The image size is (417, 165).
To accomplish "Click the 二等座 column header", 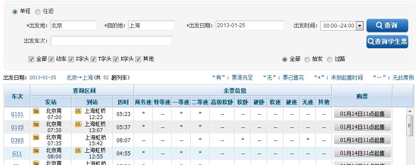I will [x=200, y=102].
